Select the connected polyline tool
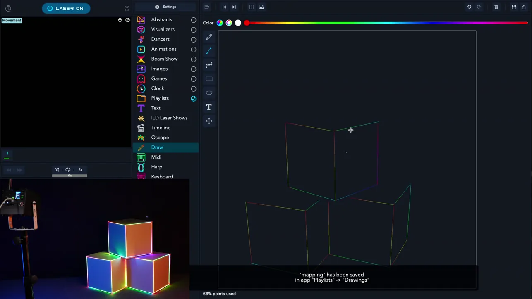The width and height of the screenshot is (532, 299). pyautogui.click(x=209, y=64)
